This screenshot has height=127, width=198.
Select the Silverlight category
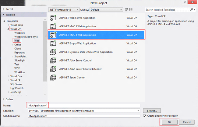coord(20,60)
